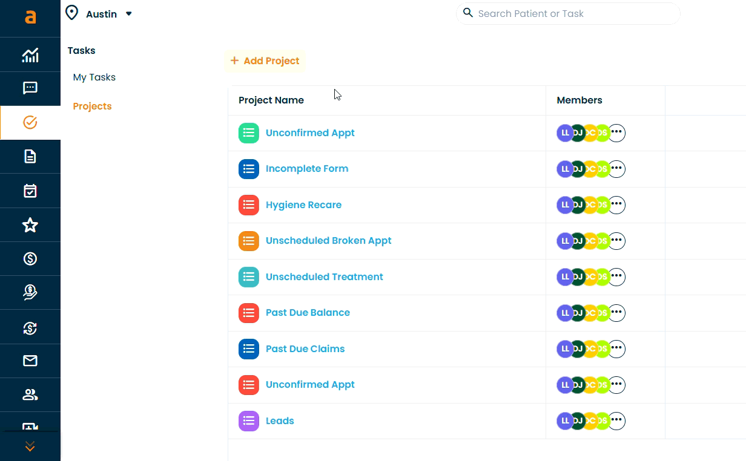
Task: Click the document forms sidebar icon
Action: [30, 157]
